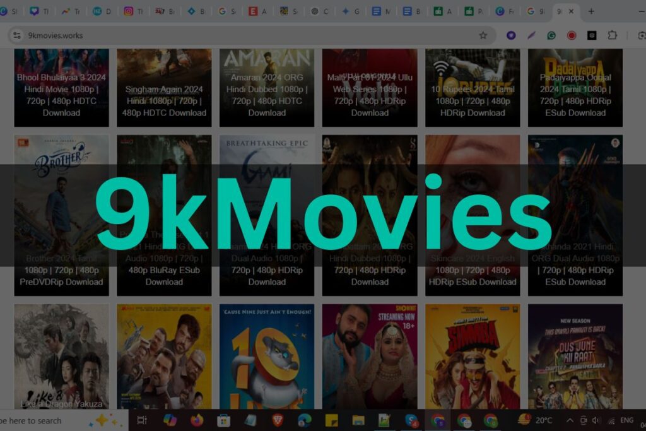Switch to the Google Docs tab labeled B
Screen dimensions: 646x431
click(411, 11)
